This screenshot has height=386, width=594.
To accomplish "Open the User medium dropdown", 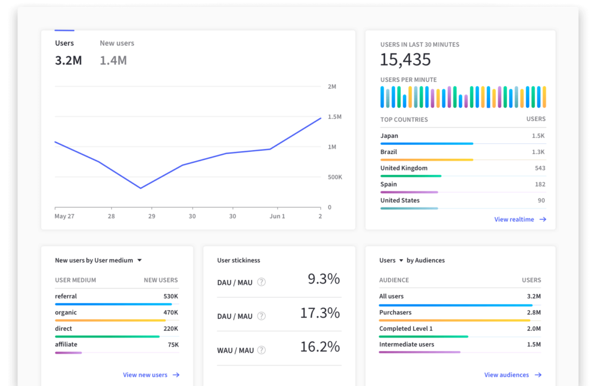I will [138, 260].
